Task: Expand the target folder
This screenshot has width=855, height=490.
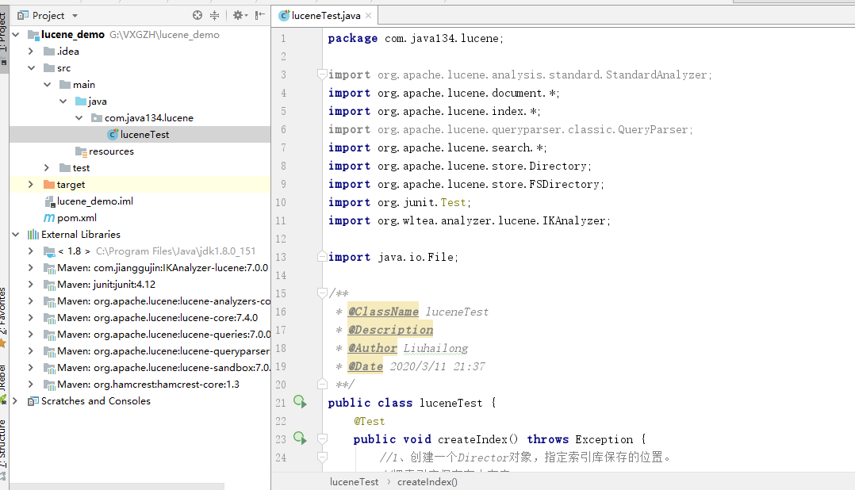Action: tap(31, 185)
